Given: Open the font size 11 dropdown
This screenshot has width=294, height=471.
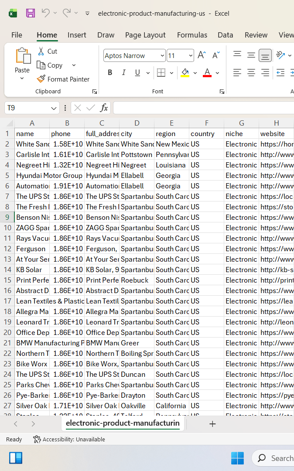Looking at the screenshot, I should pos(190,55).
